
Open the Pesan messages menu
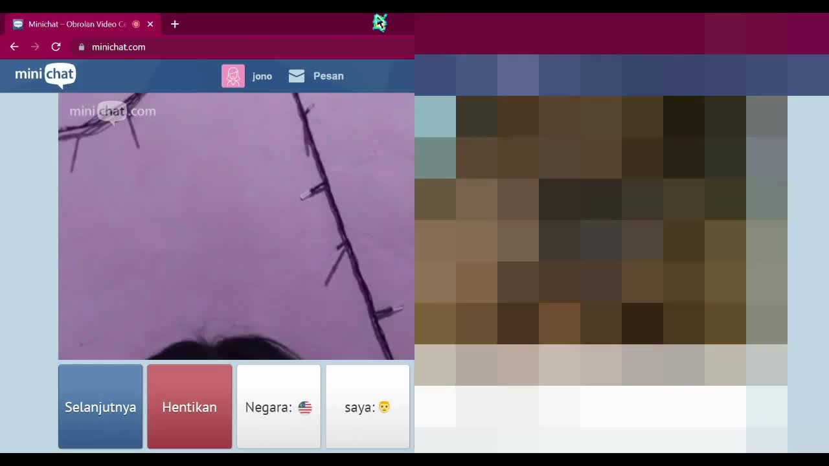[x=328, y=76]
